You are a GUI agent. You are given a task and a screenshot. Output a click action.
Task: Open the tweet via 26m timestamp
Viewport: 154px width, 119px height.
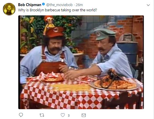pos(79,5)
